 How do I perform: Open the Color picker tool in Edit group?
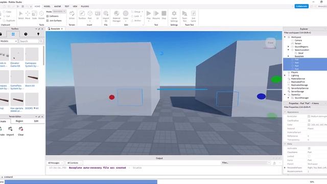pyautogui.click(x=126, y=16)
